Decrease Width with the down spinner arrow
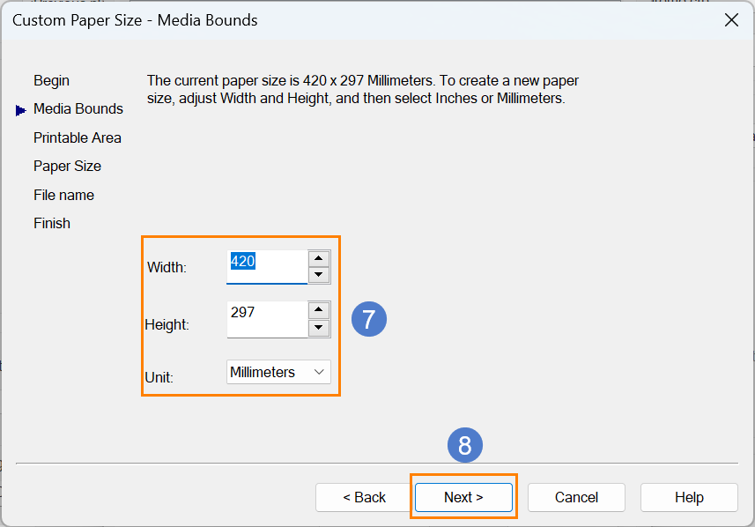The image size is (755, 527). 318,275
